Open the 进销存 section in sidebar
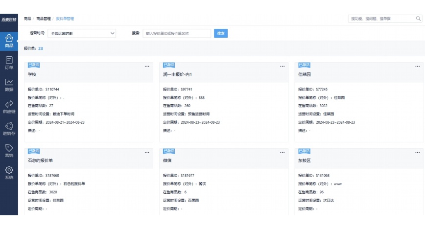425x229 pixels. [x=9, y=129]
